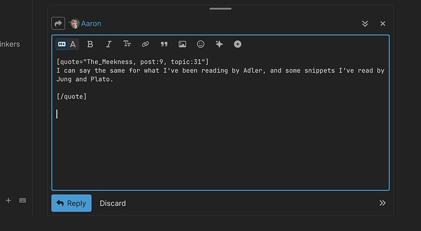
Task: Click the closing [/quote] tag text
Action: pos(71,97)
